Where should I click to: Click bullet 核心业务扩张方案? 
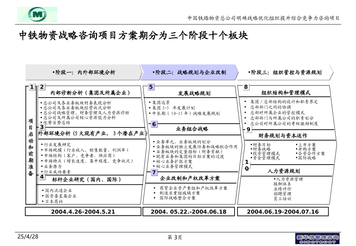tap(173, 162)
